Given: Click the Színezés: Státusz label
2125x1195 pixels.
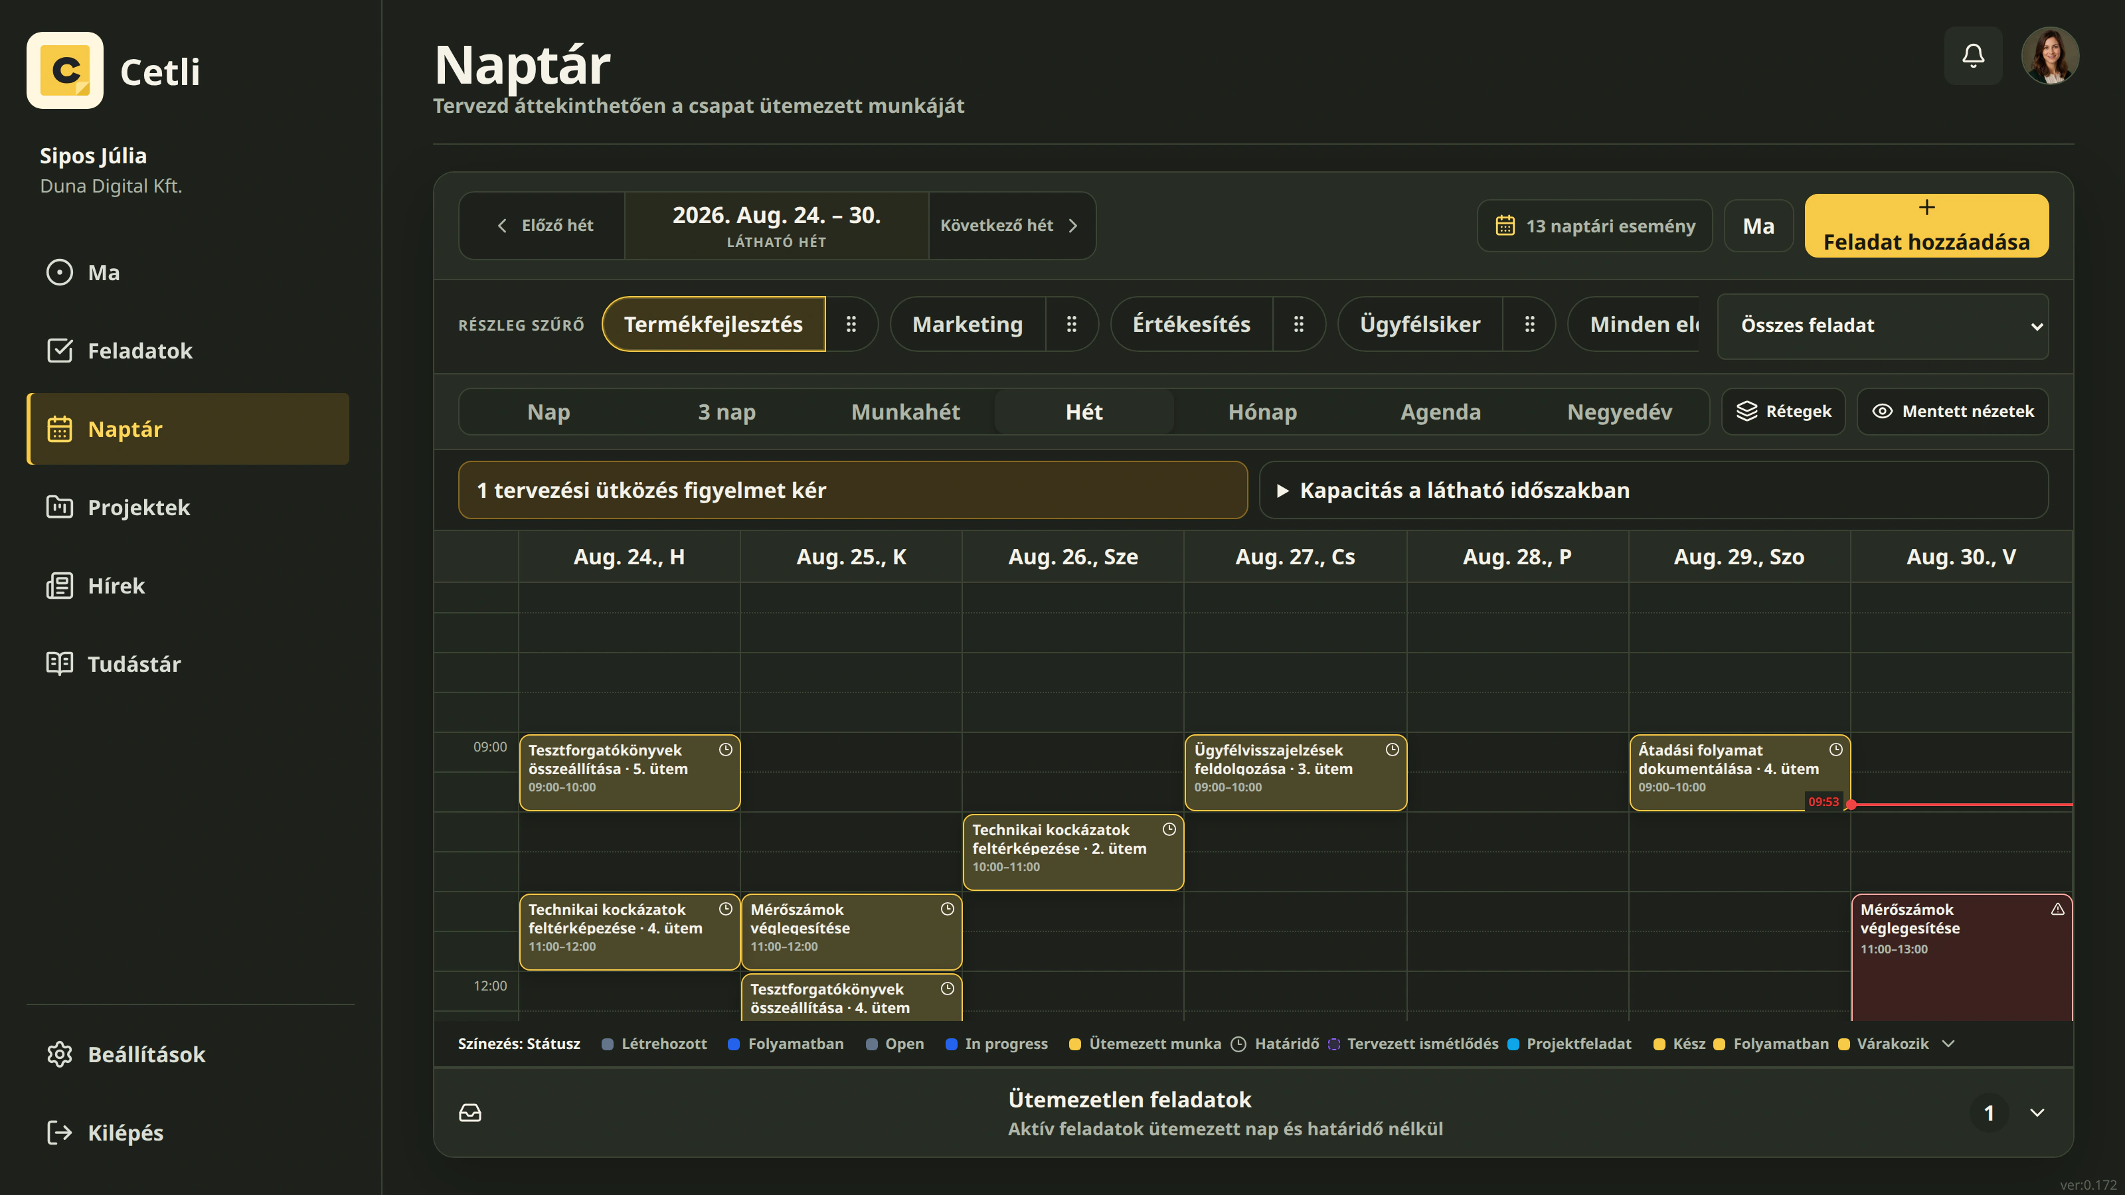Looking at the screenshot, I should coord(519,1044).
